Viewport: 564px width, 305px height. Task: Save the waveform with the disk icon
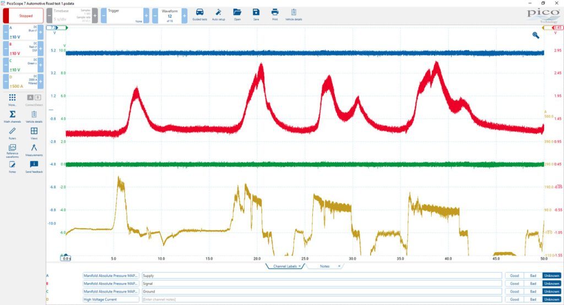pos(256,14)
